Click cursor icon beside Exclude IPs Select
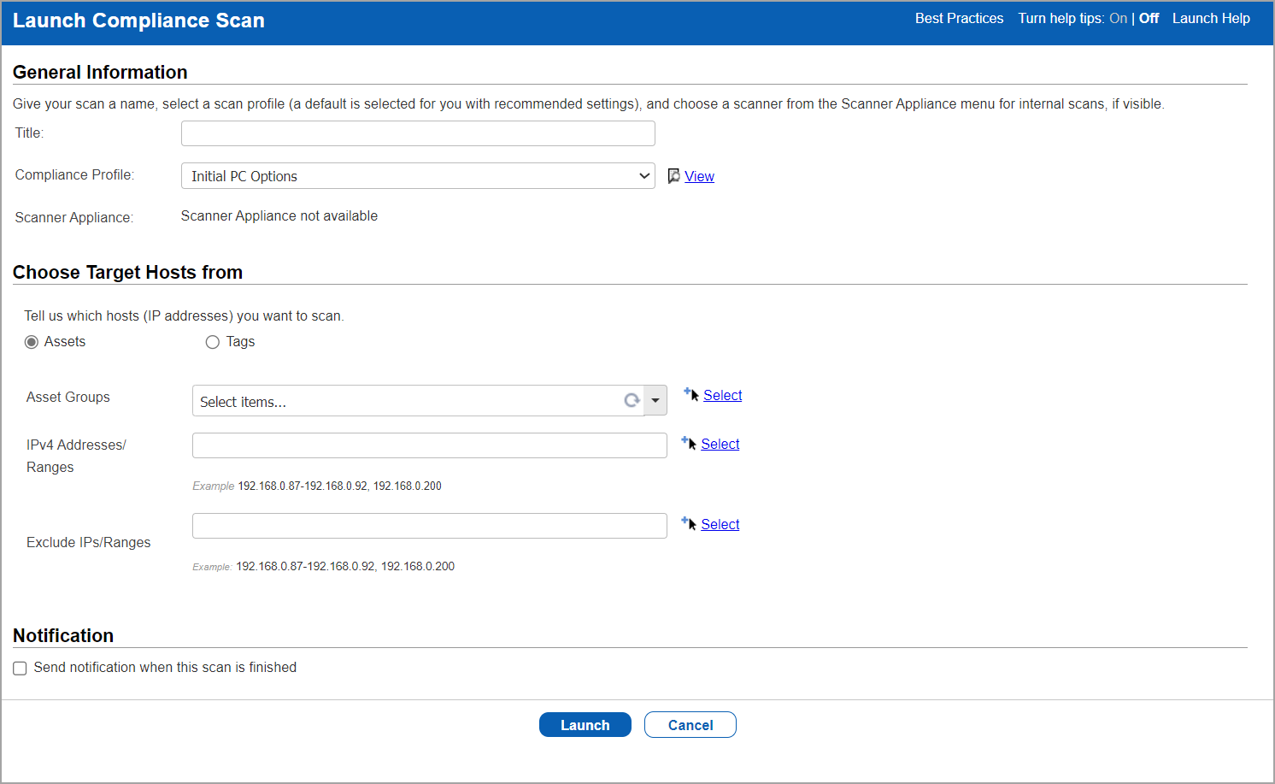This screenshot has height=784, width=1275. click(689, 523)
